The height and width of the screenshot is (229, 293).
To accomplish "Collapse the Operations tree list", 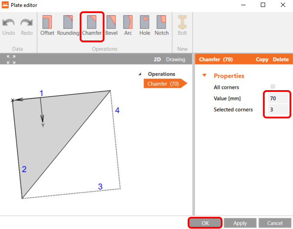I will 140,74.
